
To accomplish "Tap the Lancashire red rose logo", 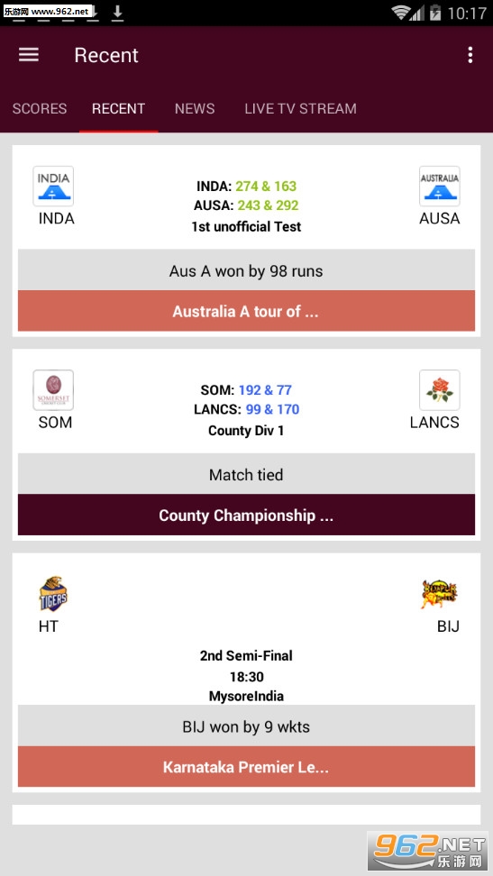I will [439, 390].
